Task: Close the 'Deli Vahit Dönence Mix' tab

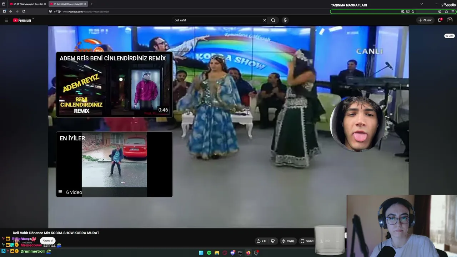Action: click(85, 4)
